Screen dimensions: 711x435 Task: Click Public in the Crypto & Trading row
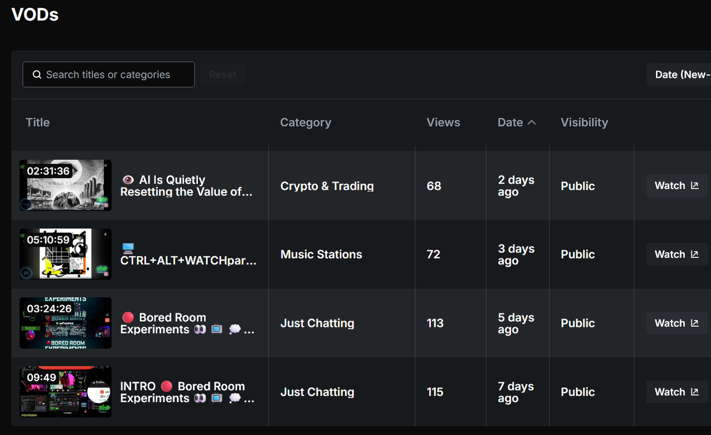click(578, 186)
